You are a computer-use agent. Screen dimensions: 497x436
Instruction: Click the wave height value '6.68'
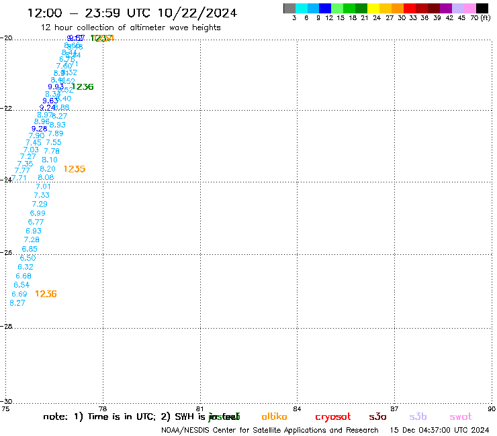pyautogui.click(x=24, y=276)
